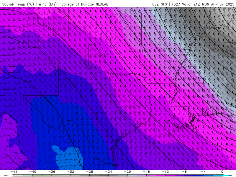Click the -32 legend value
This screenshot has width=236, height=177.
[71, 172]
